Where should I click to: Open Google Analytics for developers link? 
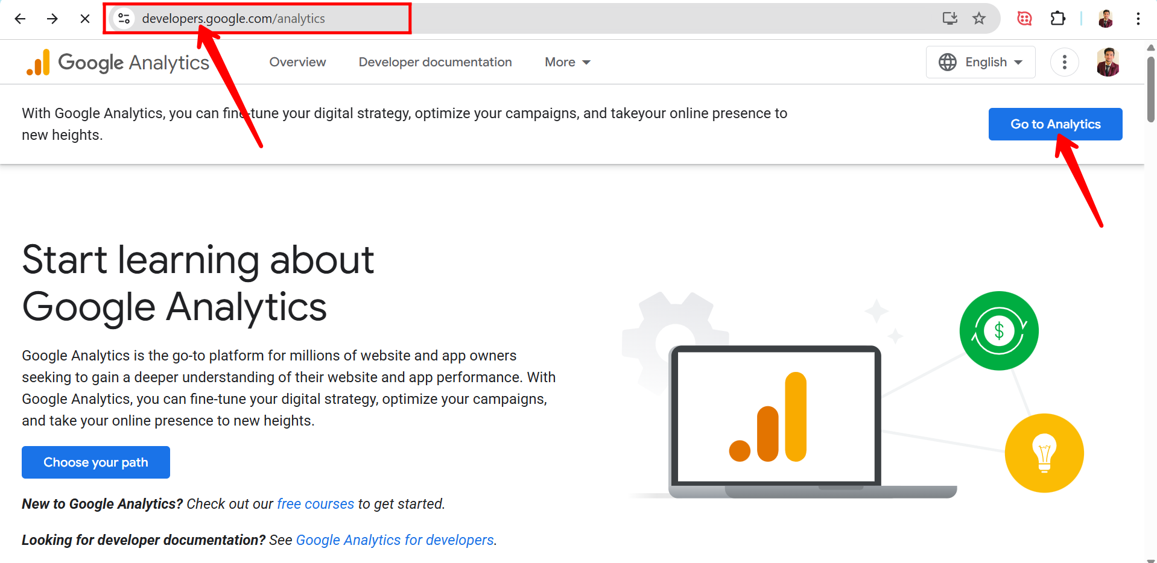[x=395, y=540]
